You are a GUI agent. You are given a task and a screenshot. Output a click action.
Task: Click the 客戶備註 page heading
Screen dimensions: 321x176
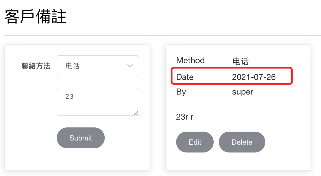click(x=36, y=16)
